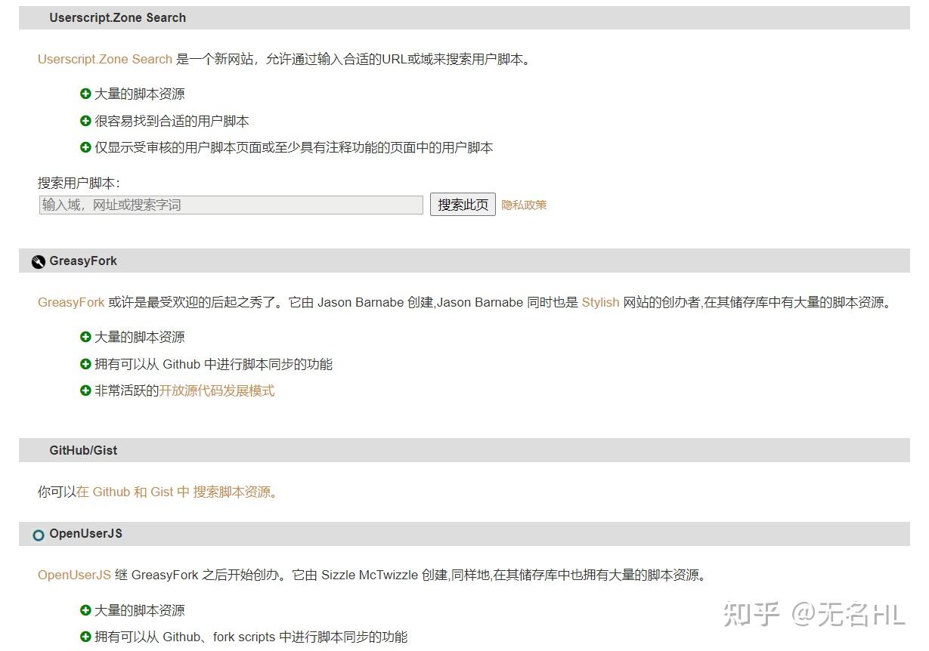
Task: Click plus icon beside 很容易找到合适的用户脚本
Action: (x=85, y=121)
